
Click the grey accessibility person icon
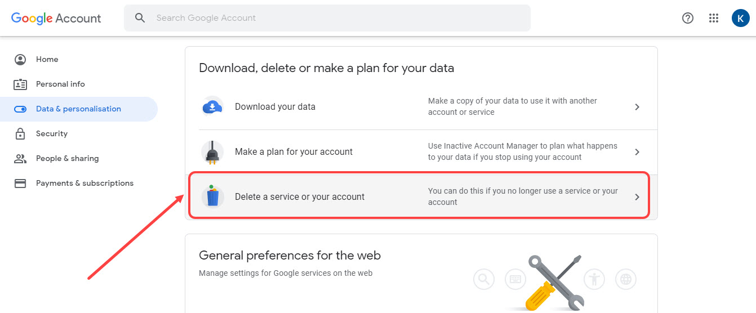[x=594, y=279]
